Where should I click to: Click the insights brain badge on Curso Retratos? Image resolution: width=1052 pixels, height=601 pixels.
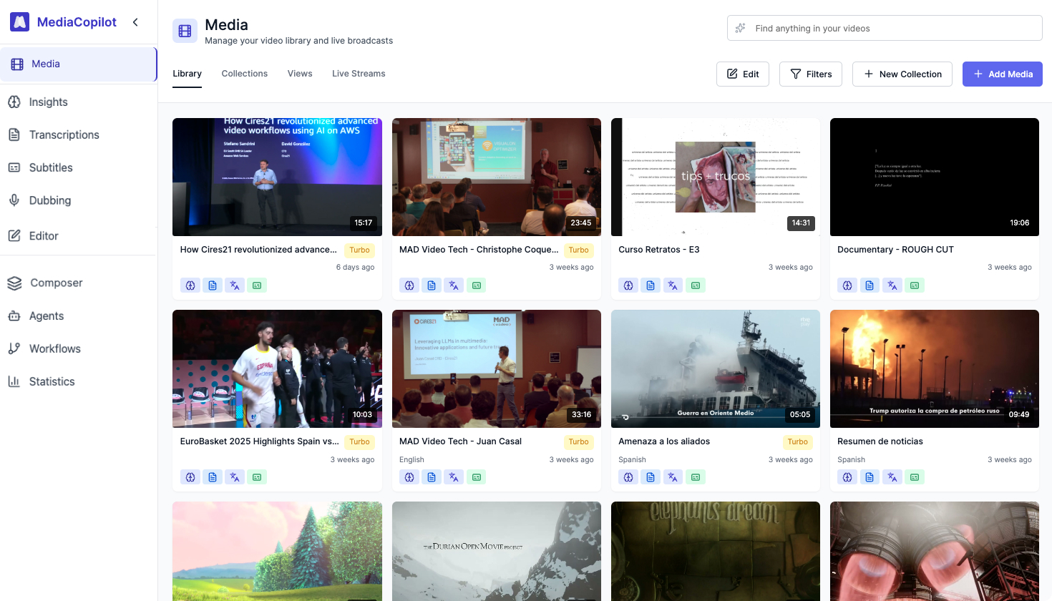point(628,285)
